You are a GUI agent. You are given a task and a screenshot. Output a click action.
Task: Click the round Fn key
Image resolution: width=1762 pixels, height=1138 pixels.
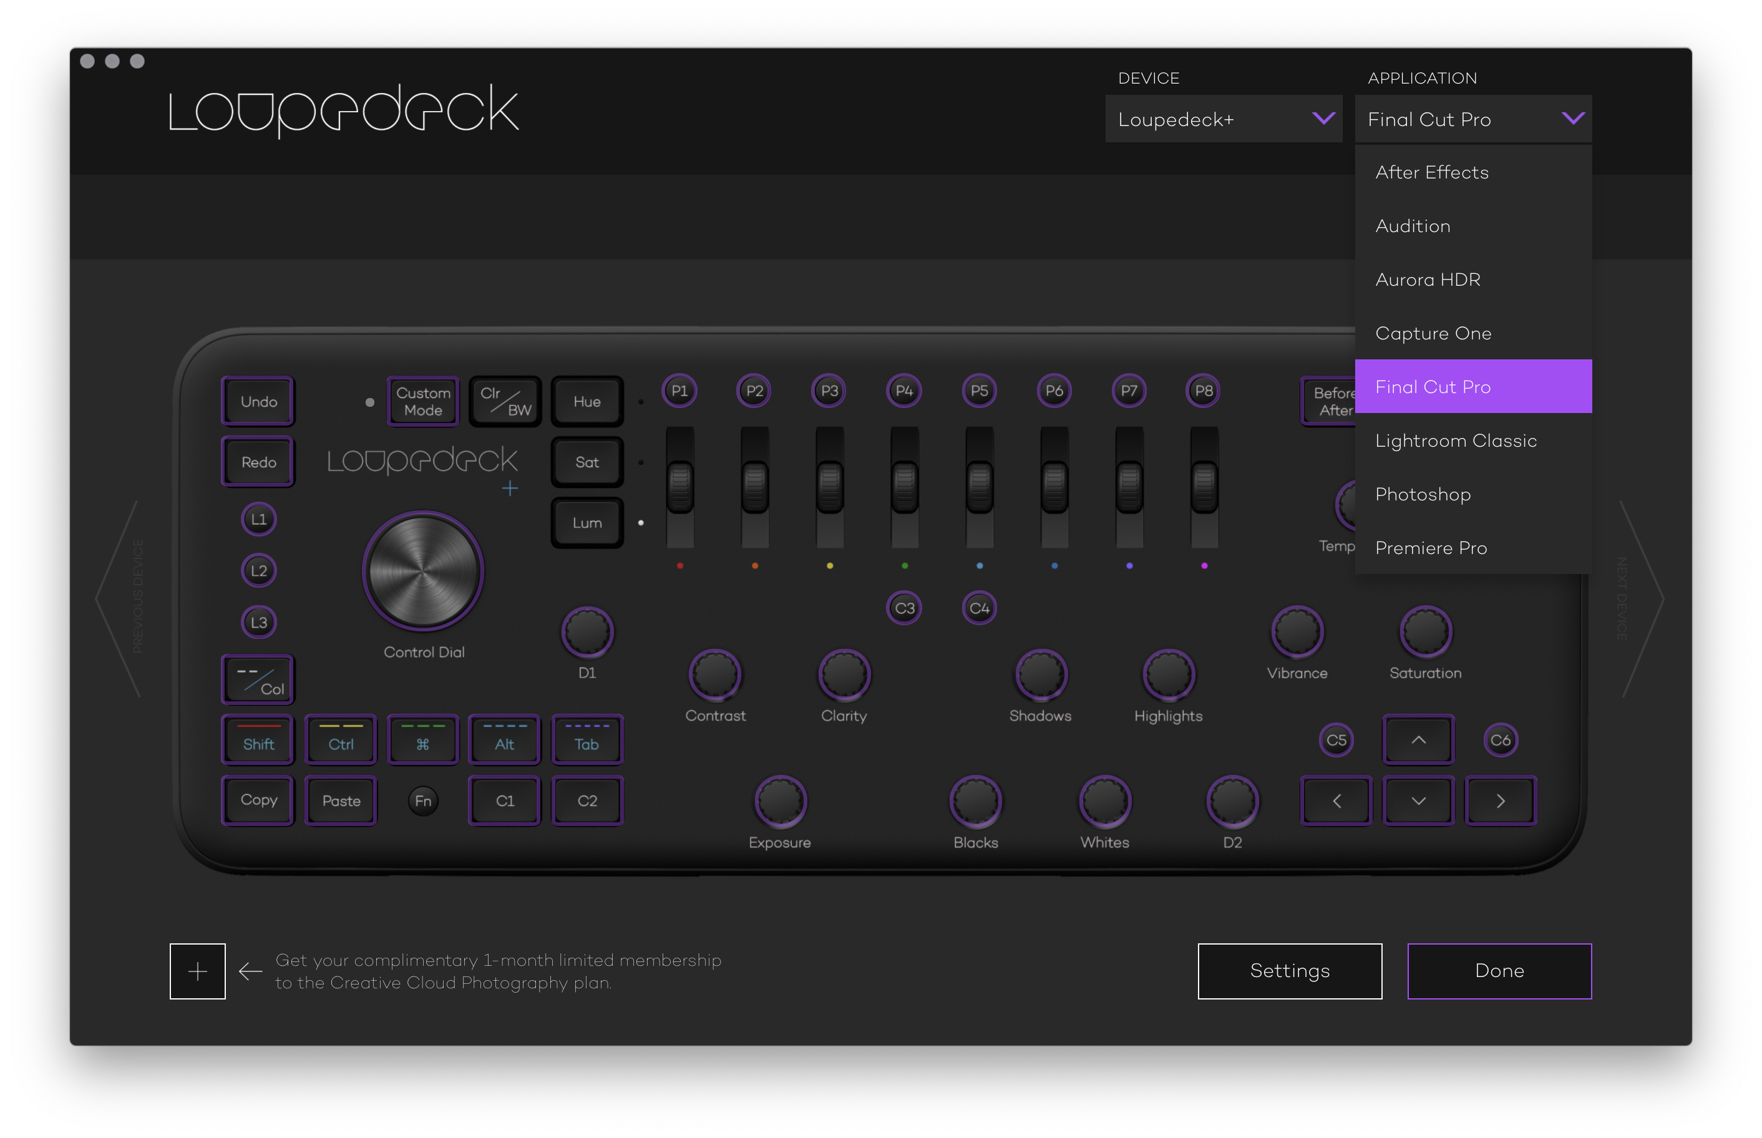click(422, 801)
